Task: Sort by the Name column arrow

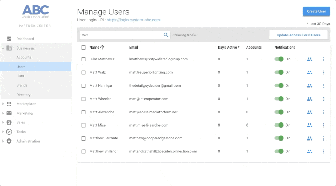Action: pyautogui.click(x=102, y=48)
